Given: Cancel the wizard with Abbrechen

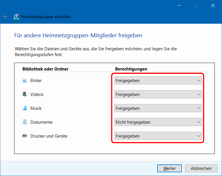Looking at the screenshot, I should tap(201, 168).
